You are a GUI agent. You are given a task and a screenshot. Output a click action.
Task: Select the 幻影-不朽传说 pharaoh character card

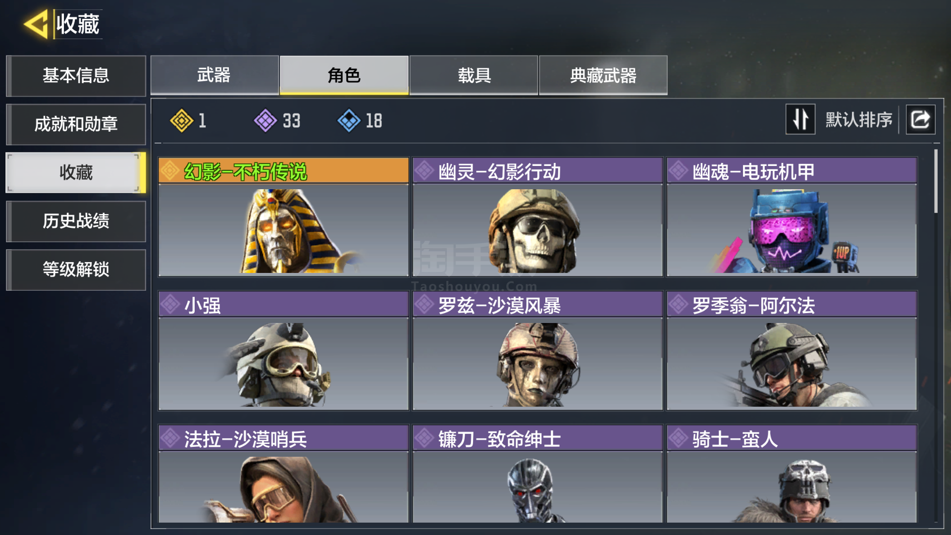pos(283,217)
